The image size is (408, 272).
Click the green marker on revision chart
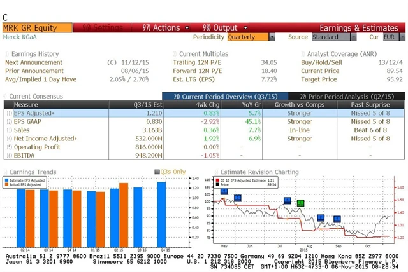[x=301, y=203]
